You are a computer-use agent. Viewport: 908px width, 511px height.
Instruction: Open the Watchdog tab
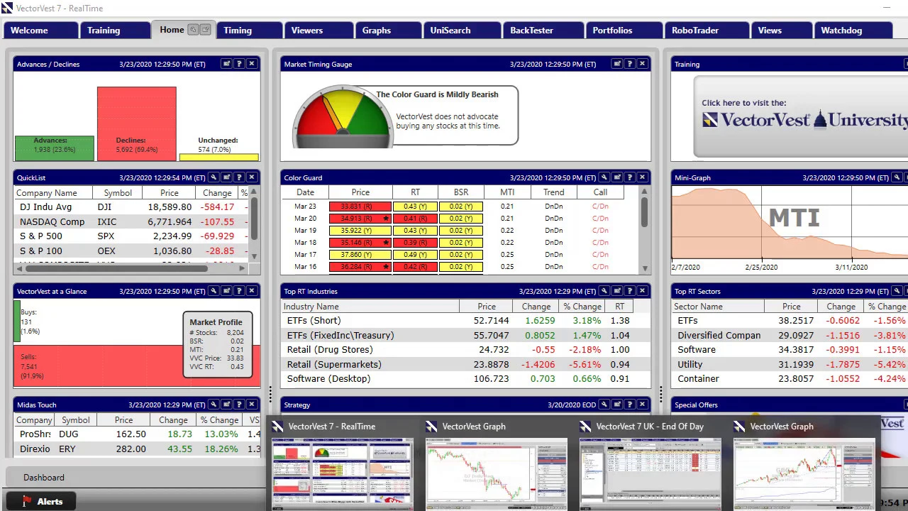pos(853,31)
